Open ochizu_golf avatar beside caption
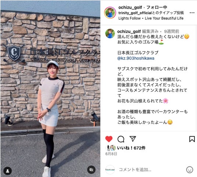197x177 pixels. [x=110, y=33]
